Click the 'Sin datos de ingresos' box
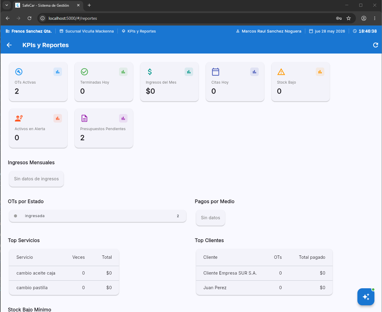Screen dimensions: 382x312 coord(36,179)
